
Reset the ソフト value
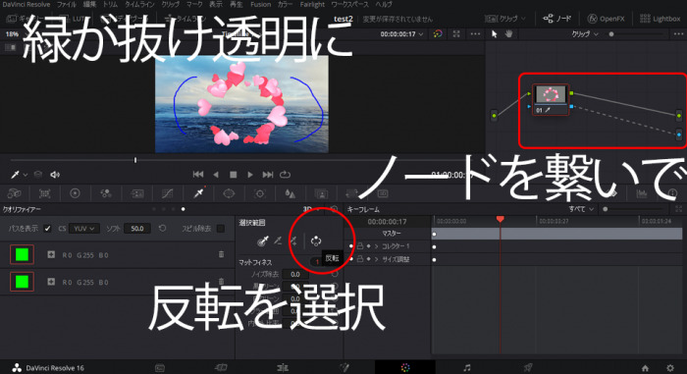(x=163, y=228)
